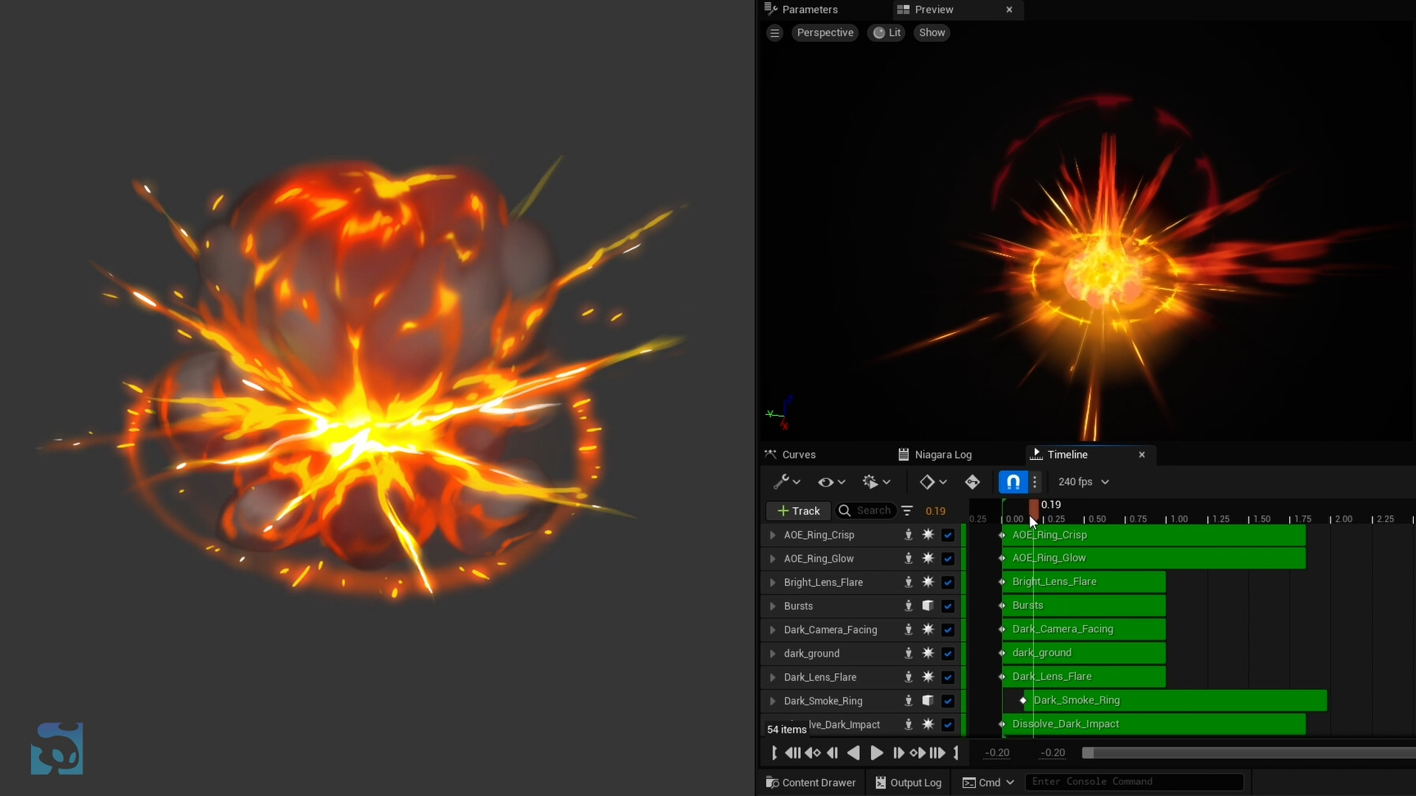Click isolate icon on Bursts track
This screenshot has width=1416, height=796.
coord(909,606)
